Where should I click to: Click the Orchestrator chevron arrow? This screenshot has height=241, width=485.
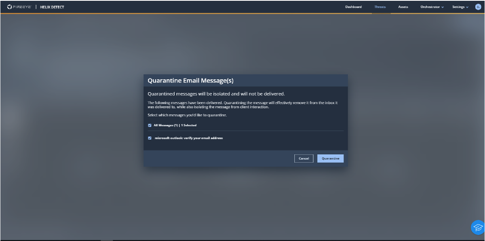tap(443, 7)
